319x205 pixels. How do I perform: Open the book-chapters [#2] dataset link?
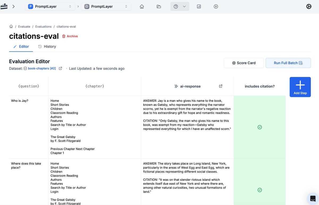pyautogui.click(x=42, y=69)
